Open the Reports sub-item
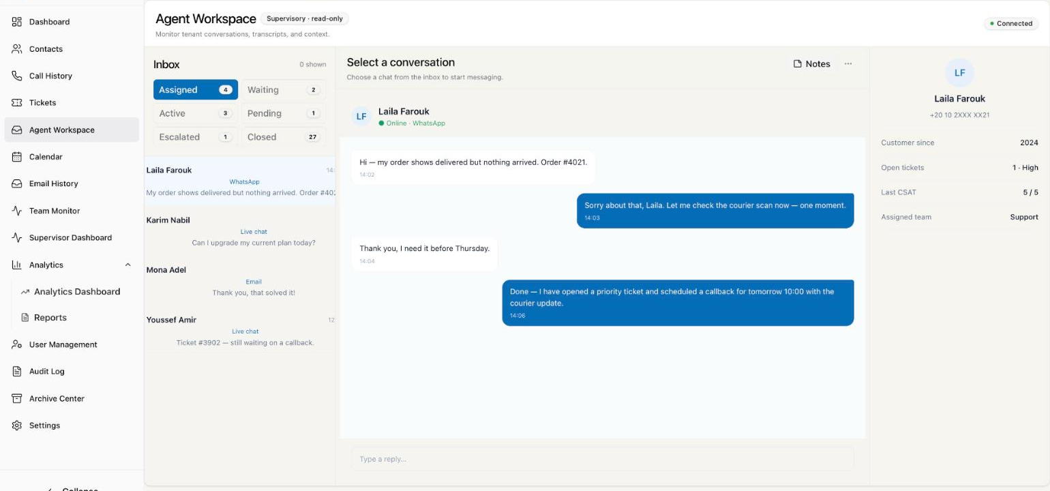This screenshot has width=1050, height=491. (x=76, y=318)
